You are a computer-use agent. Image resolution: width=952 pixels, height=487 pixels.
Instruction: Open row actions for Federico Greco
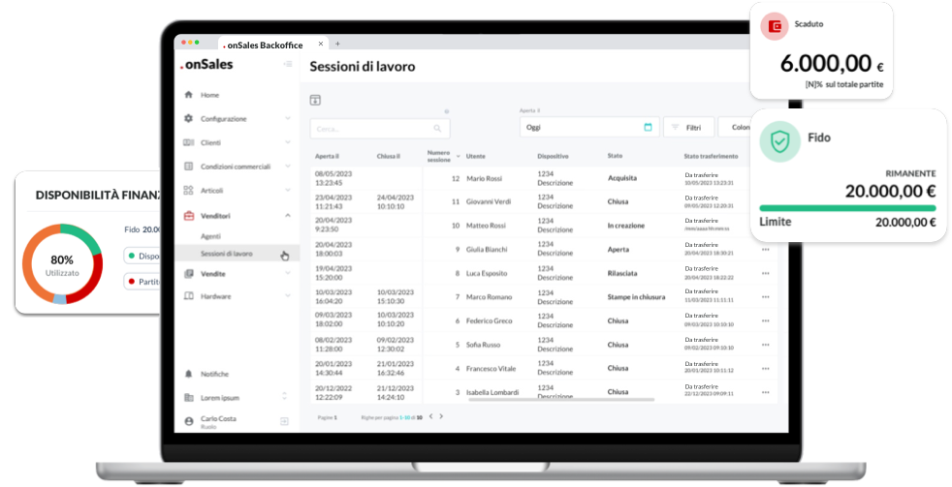(765, 320)
